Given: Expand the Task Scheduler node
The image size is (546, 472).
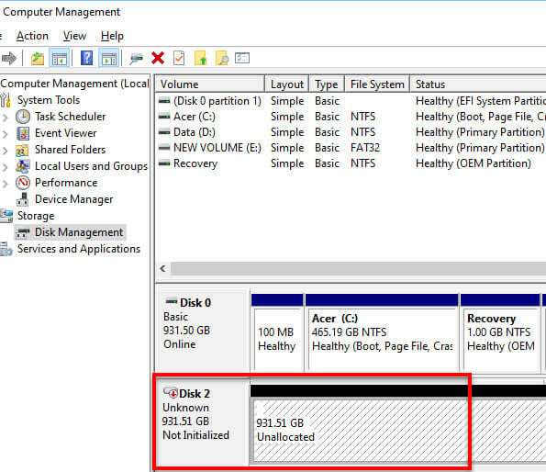Looking at the screenshot, I should click(5, 118).
